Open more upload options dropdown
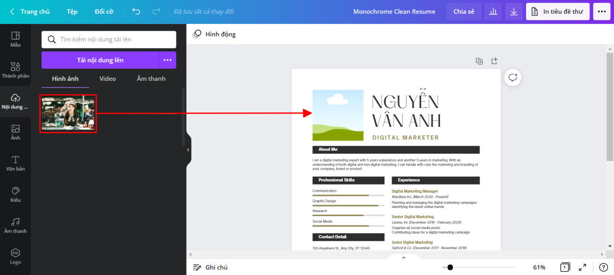Screen dimensions: 614x275 coord(167,60)
